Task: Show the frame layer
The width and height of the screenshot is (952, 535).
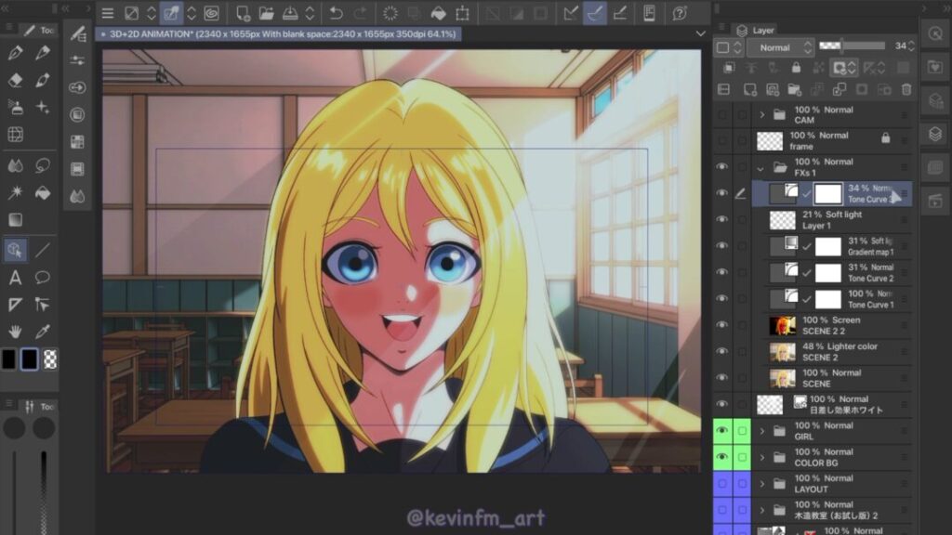Action: [x=721, y=140]
